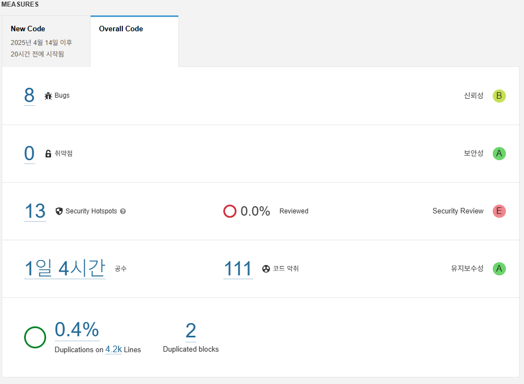Click the Security Review label
The image size is (524, 384).
(x=458, y=211)
